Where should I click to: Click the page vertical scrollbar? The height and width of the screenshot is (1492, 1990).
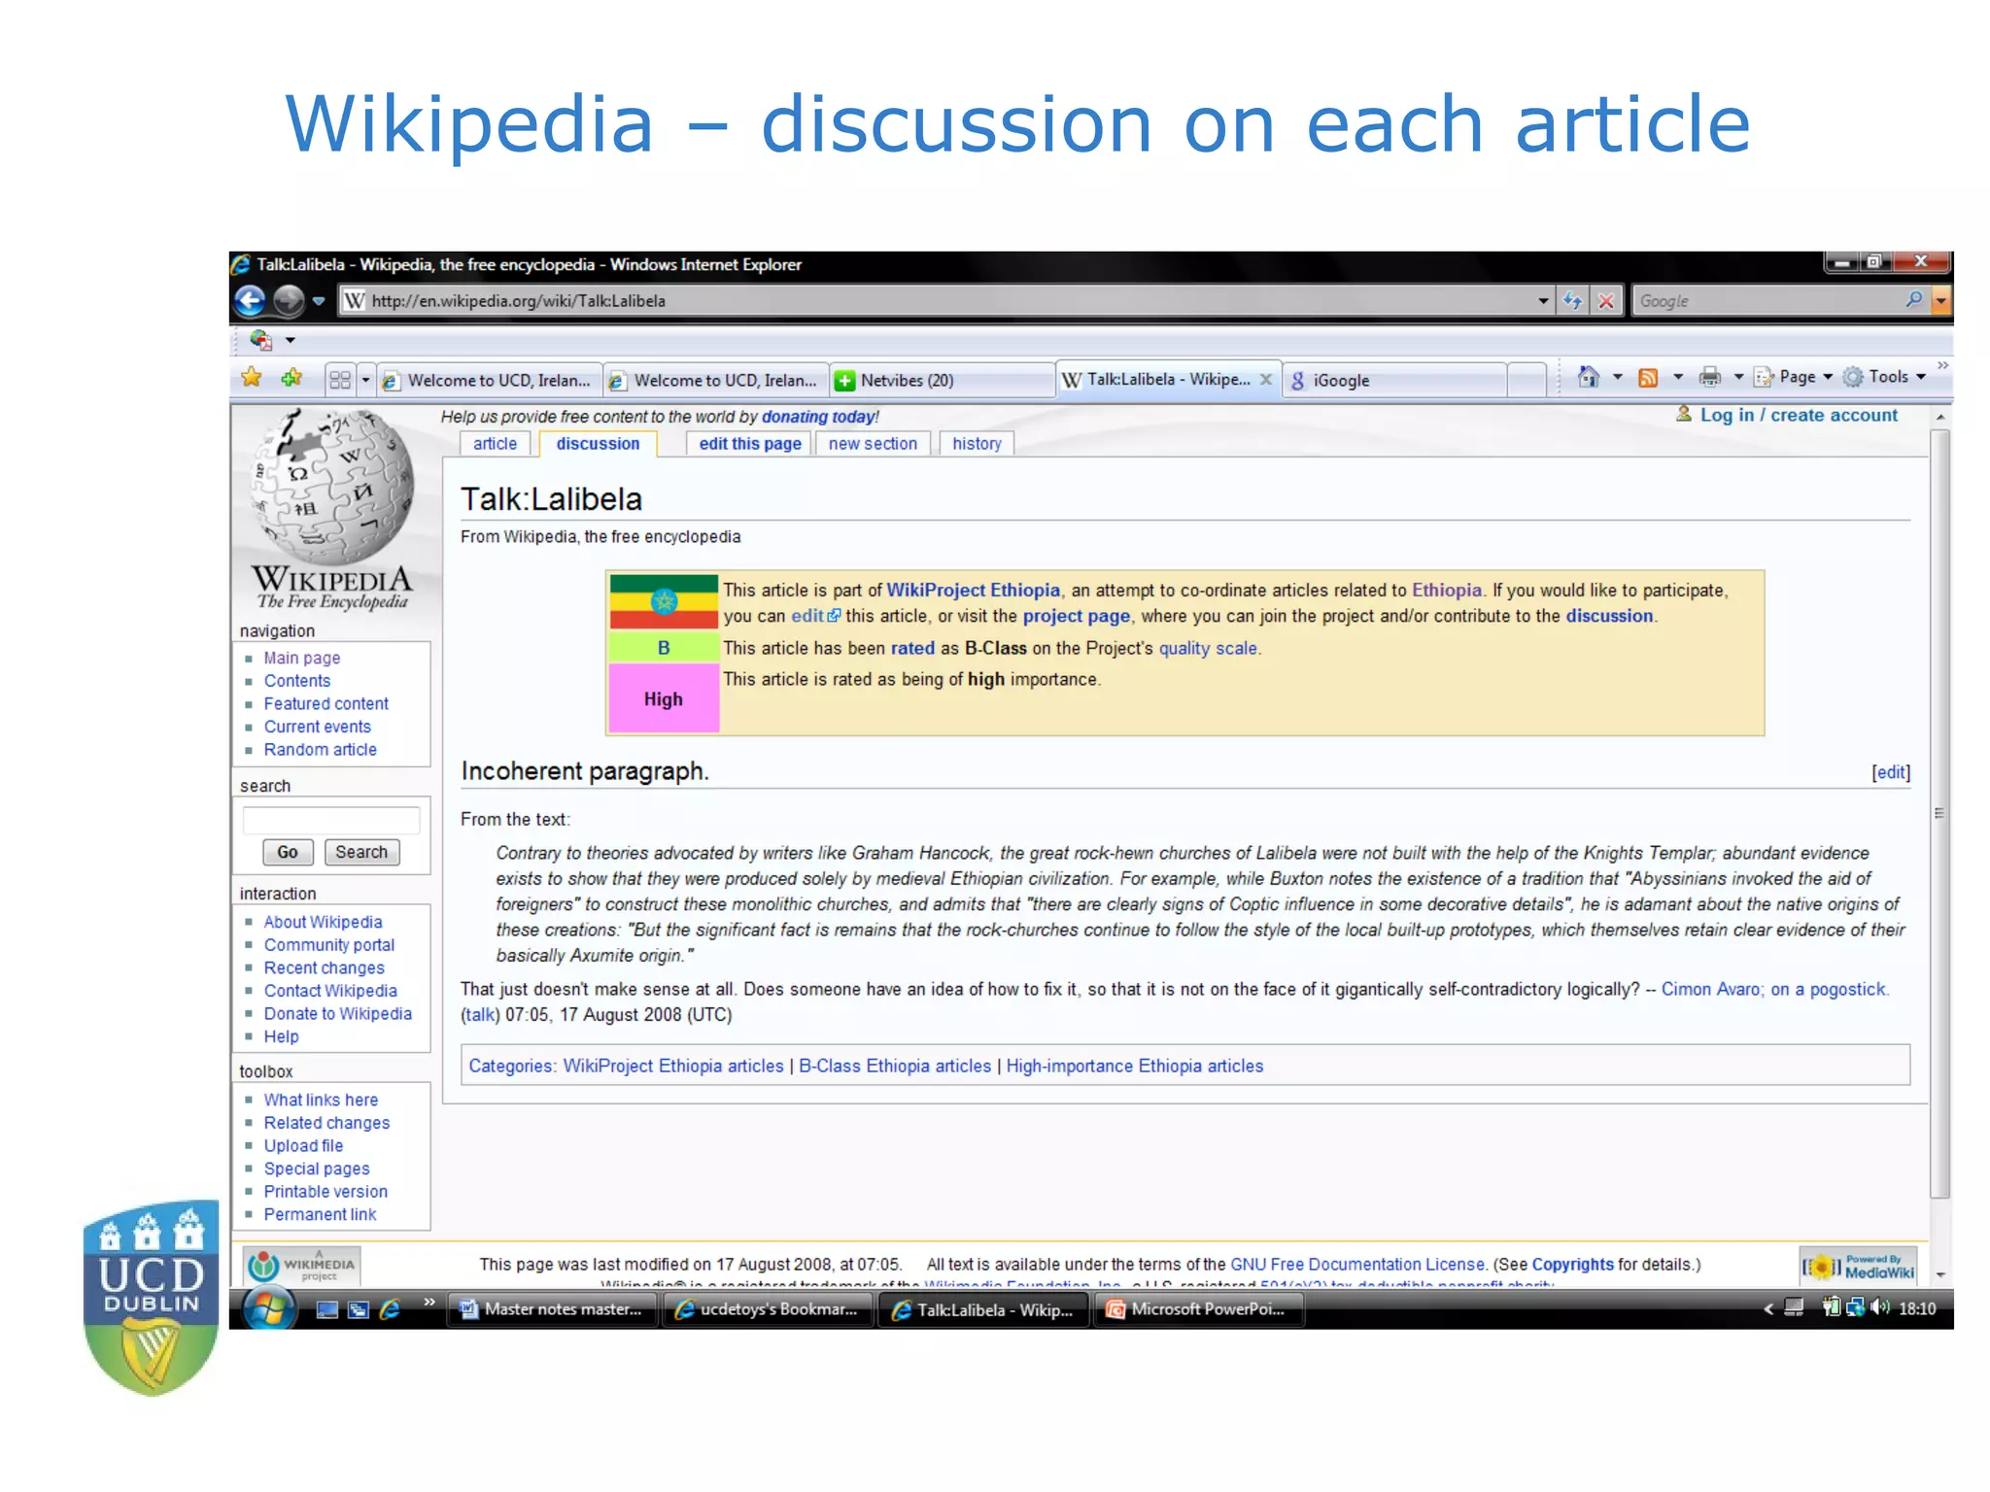(x=1939, y=814)
